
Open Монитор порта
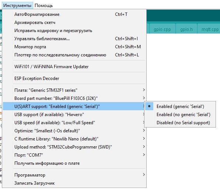(74, 47)
